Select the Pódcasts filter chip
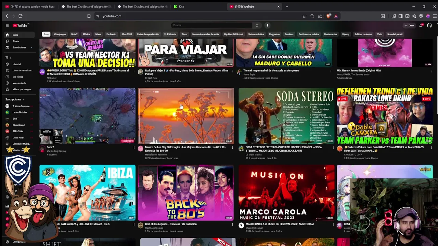This screenshot has height=246, width=438. tap(170, 34)
